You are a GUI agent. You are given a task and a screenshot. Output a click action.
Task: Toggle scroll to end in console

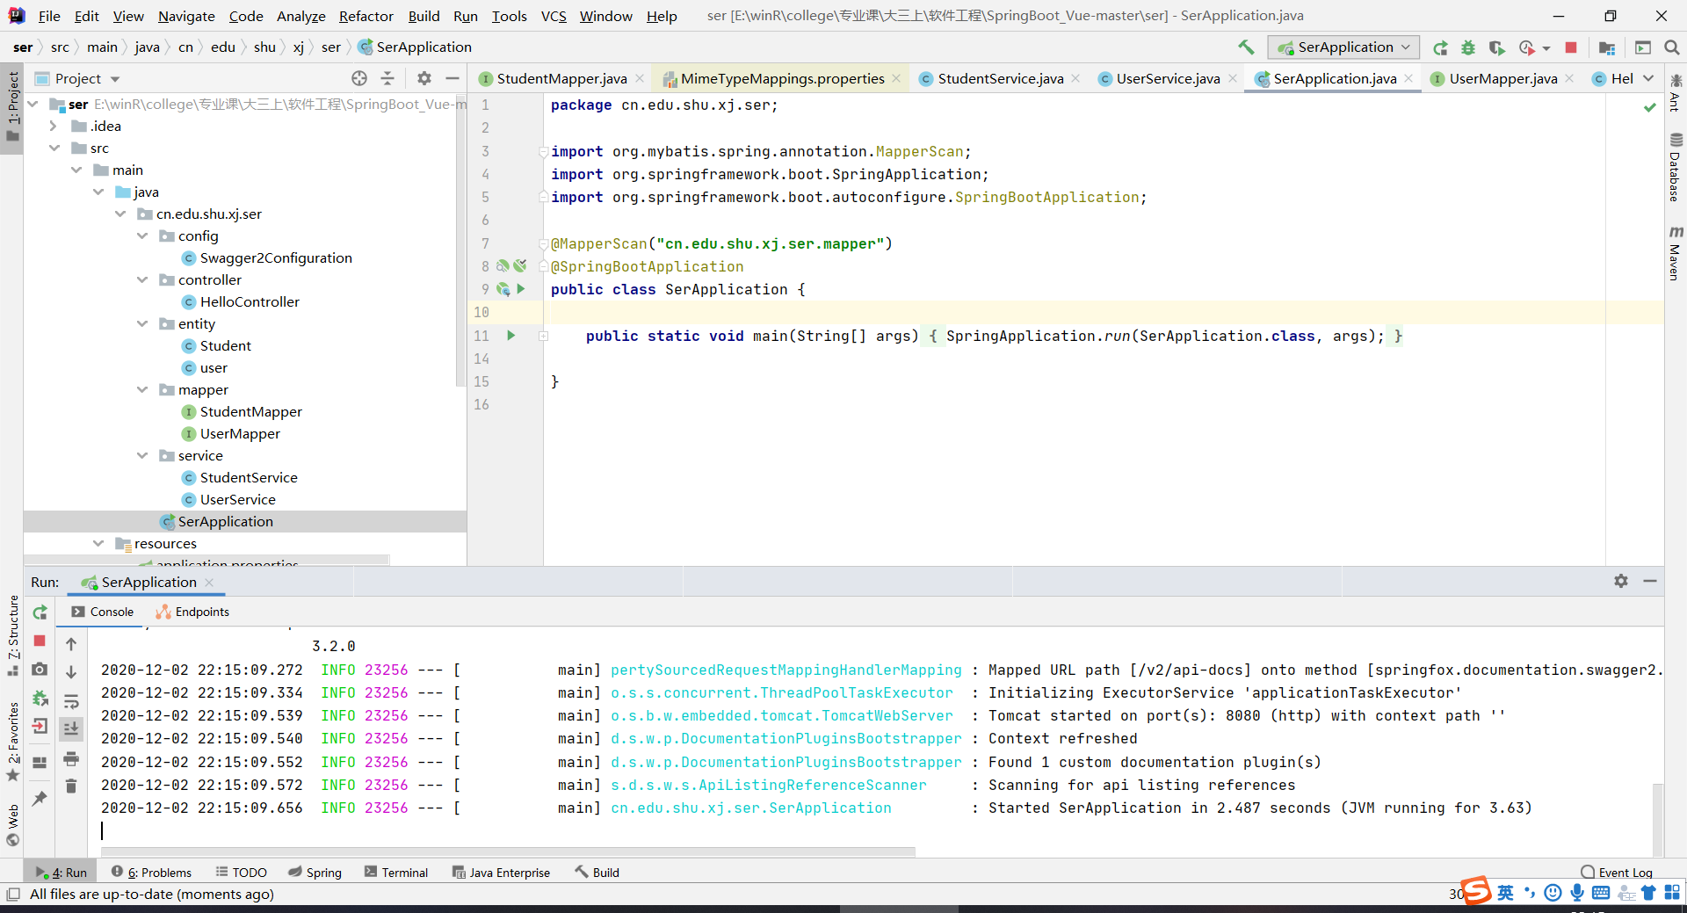71,728
